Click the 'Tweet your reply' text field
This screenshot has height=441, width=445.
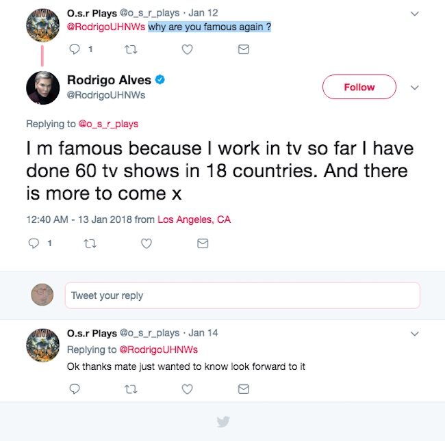point(242,295)
